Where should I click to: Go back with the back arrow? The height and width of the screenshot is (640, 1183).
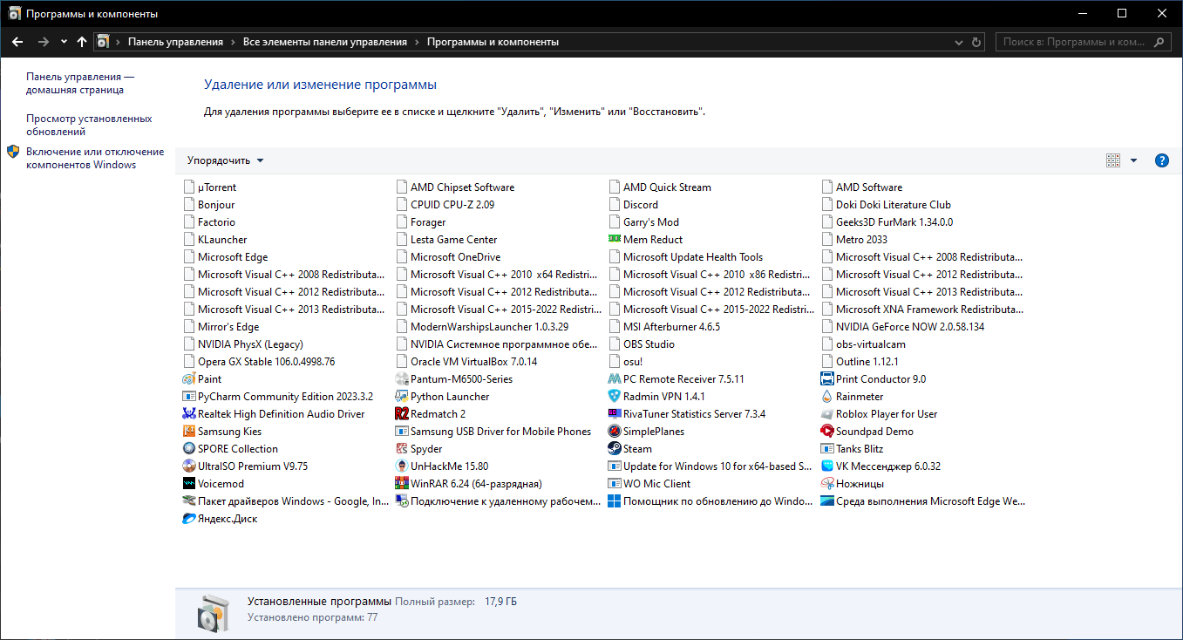coord(17,42)
